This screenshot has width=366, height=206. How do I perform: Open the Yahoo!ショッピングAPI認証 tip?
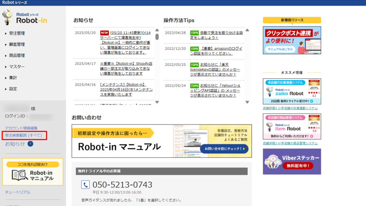pos(215,90)
